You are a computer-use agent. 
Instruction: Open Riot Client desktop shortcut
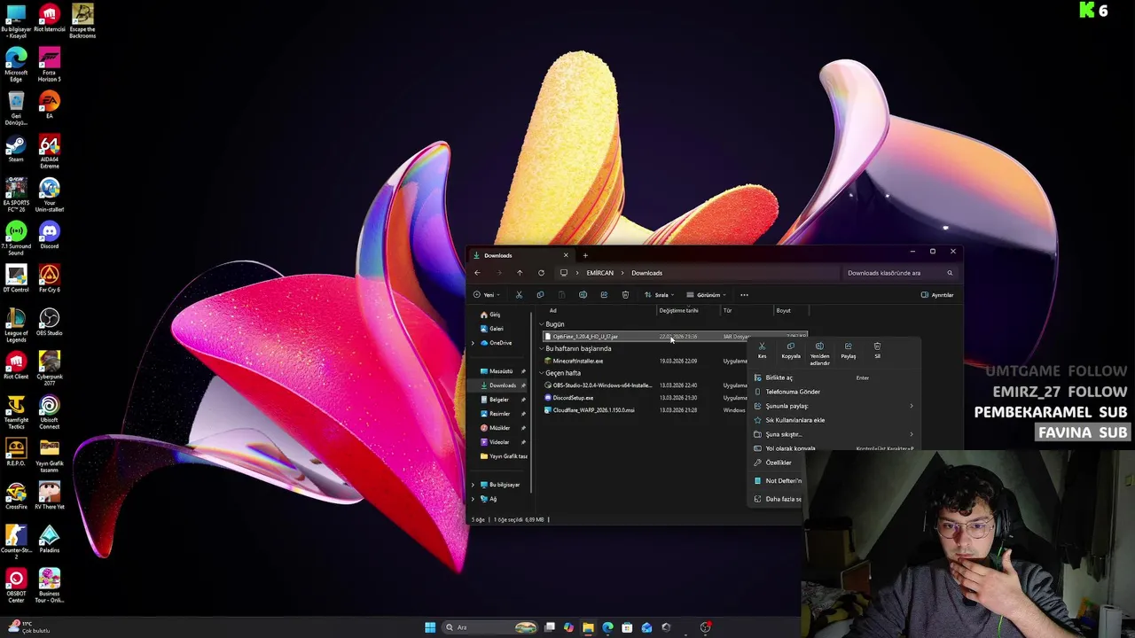[x=16, y=364]
